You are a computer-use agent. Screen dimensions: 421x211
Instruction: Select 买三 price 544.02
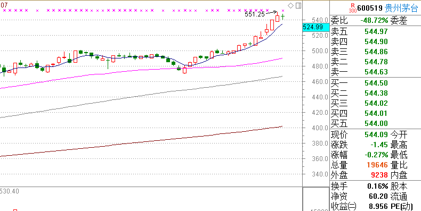[376, 103]
